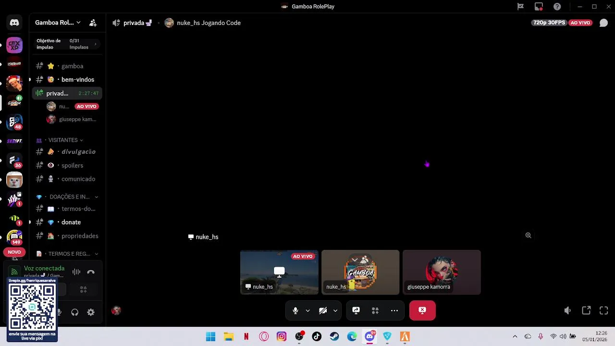Click the 720p 30FPS quality badge

(x=549, y=23)
